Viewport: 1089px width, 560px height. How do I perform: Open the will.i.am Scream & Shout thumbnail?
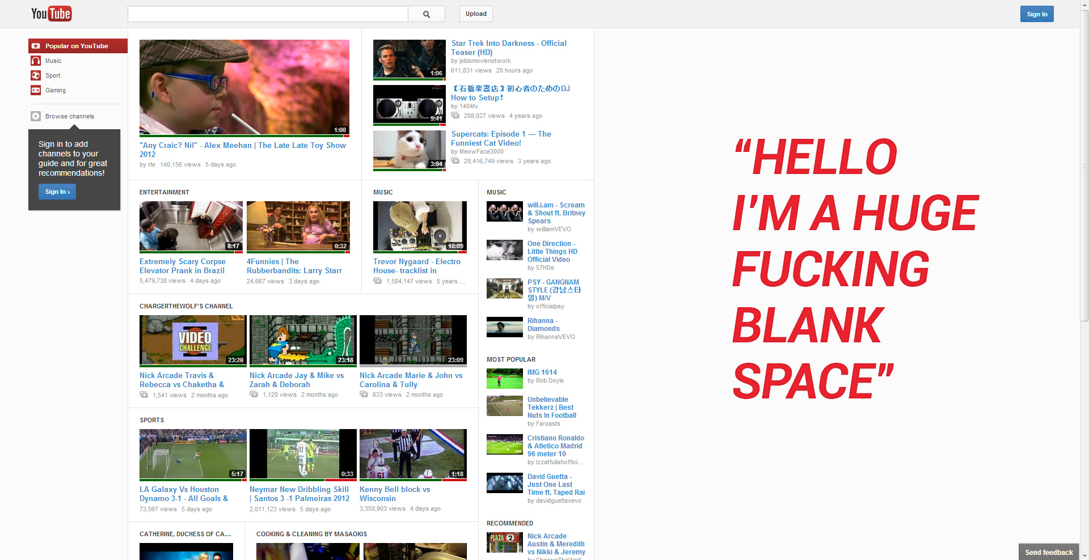[505, 211]
